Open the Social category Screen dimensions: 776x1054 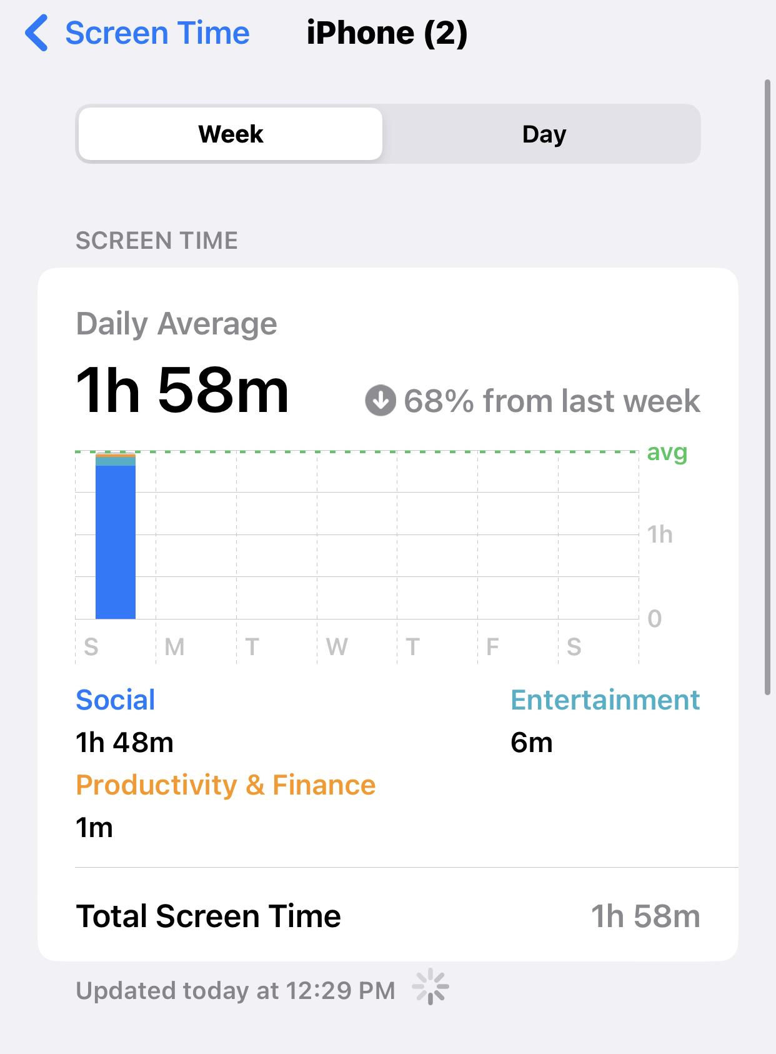point(116,700)
